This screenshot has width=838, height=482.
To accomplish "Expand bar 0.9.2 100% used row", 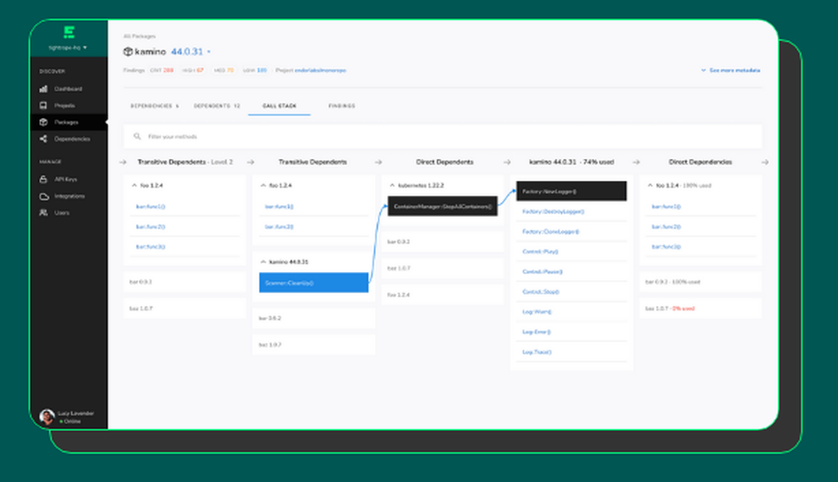I will [700, 282].
